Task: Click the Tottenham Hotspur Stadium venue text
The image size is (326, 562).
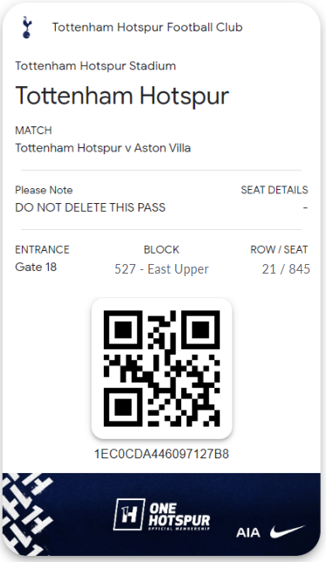Action: [95, 66]
